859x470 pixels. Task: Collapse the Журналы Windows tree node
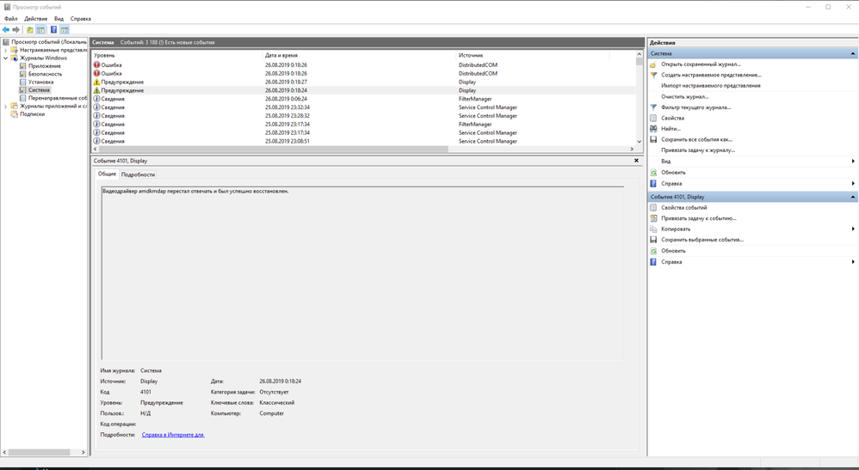[5, 58]
